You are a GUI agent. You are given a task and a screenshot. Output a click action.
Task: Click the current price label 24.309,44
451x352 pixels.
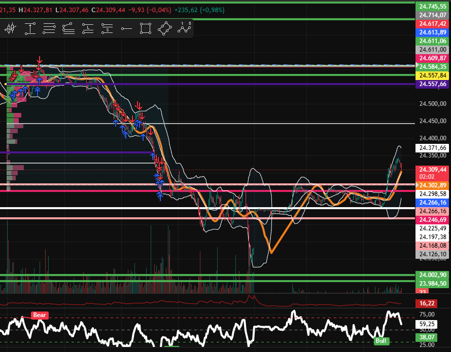click(x=433, y=169)
